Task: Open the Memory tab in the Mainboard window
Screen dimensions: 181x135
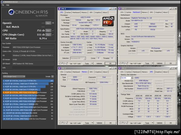Action: [x=144, y=12]
